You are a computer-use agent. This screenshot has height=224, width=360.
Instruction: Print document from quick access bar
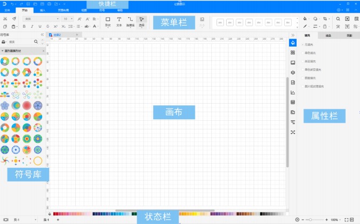pyautogui.click(x=49, y=4)
